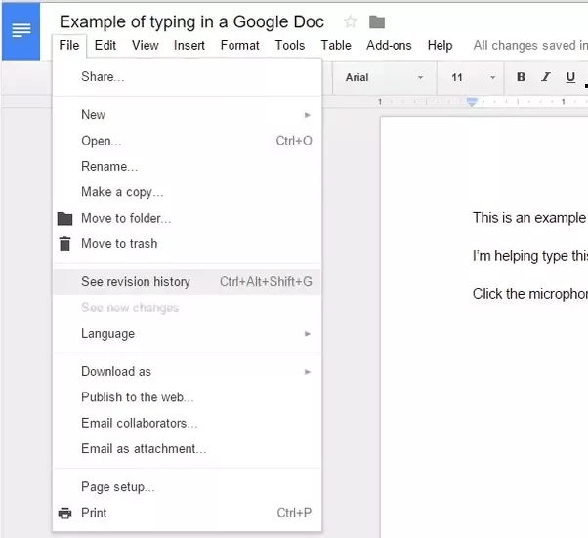Choose Share... from File menu
The width and height of the screenshot is (588, 538).
pyautogui.click(x=187, y=77)
